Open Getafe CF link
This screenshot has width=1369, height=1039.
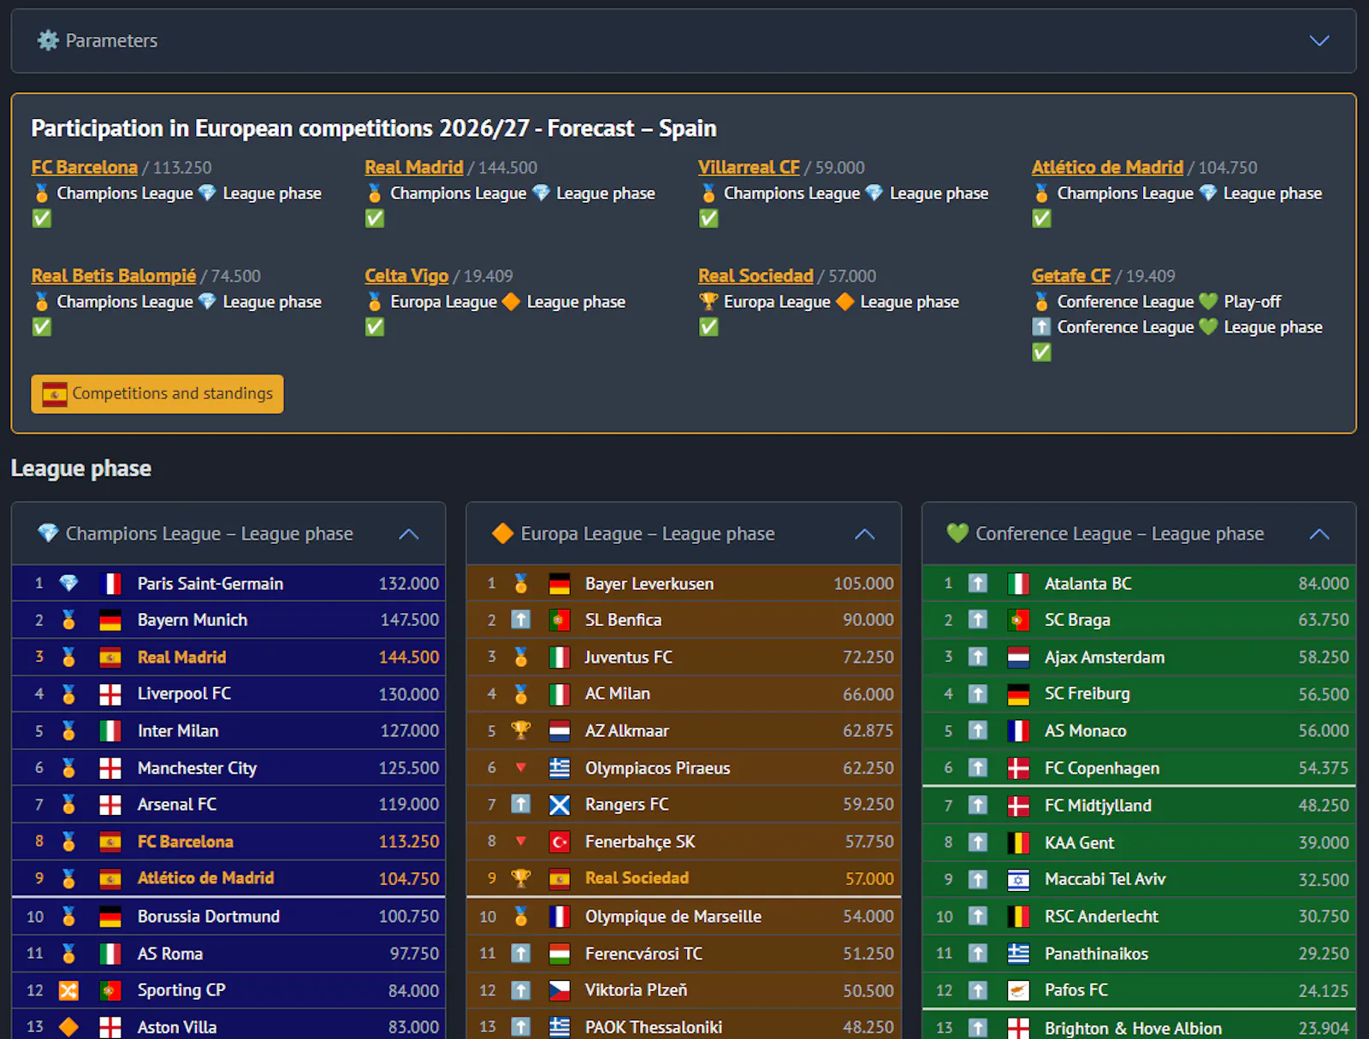(x=1071, y=276)
